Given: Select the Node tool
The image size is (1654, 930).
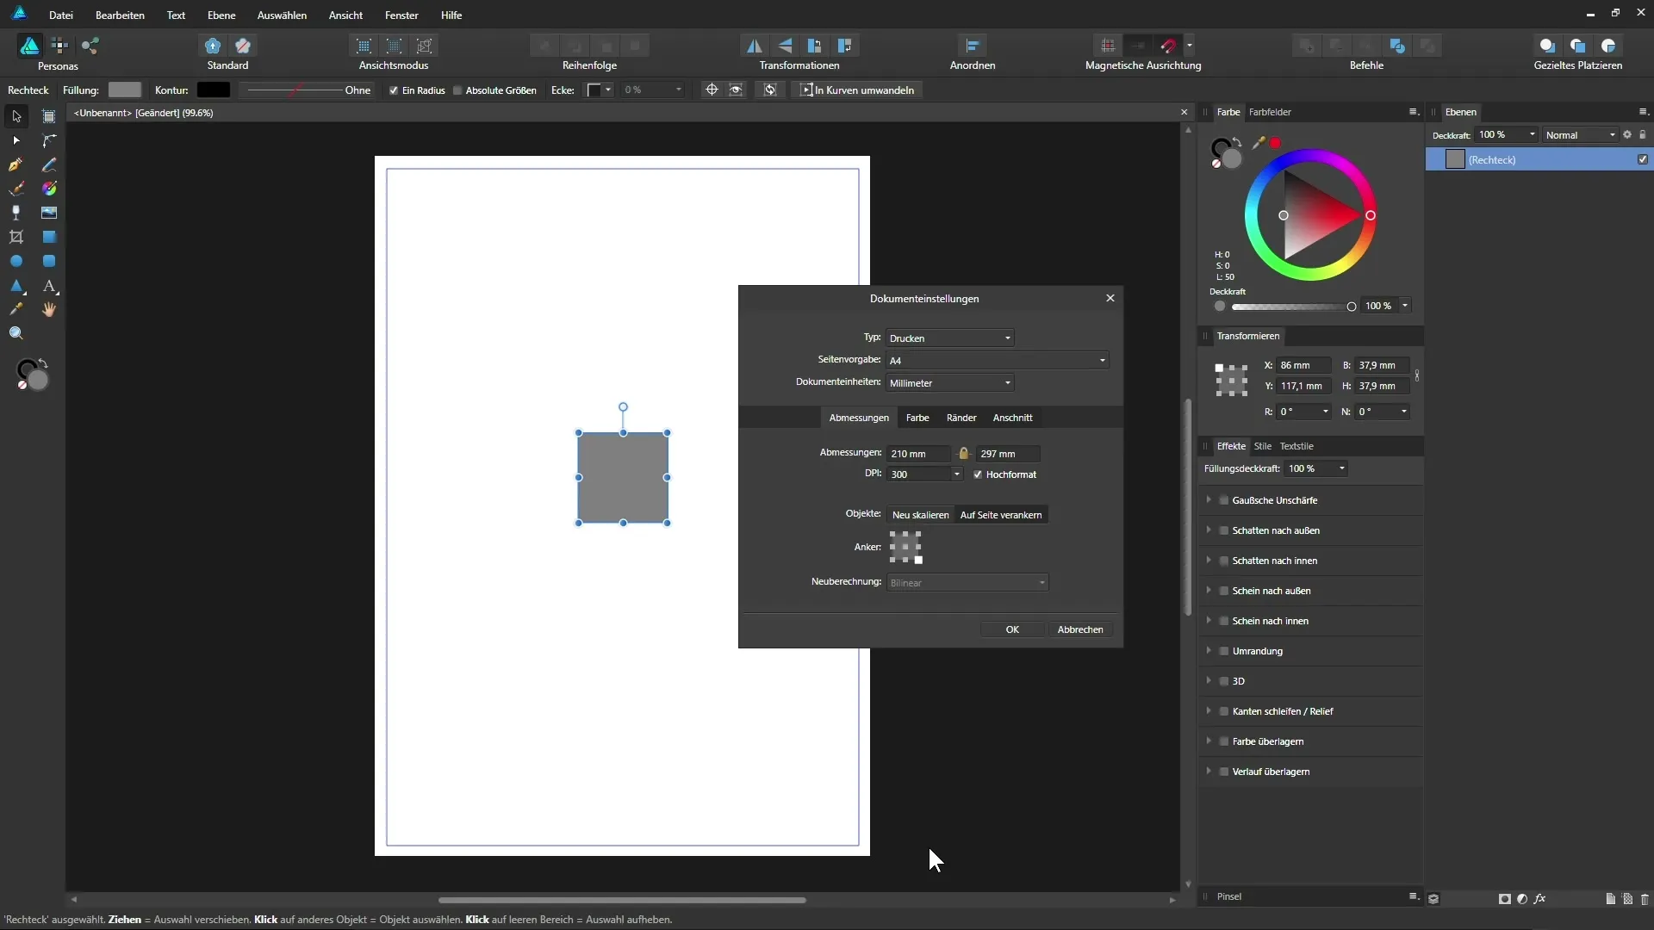Looking at the screenshot, I should [x=16, y=140].
